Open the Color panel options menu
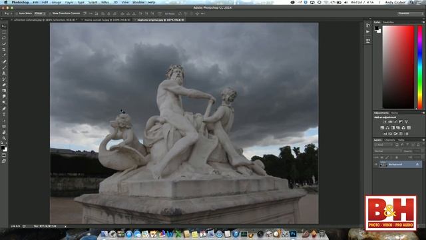Viewport: 426px width, 240px height. click(x=423, y=22)
